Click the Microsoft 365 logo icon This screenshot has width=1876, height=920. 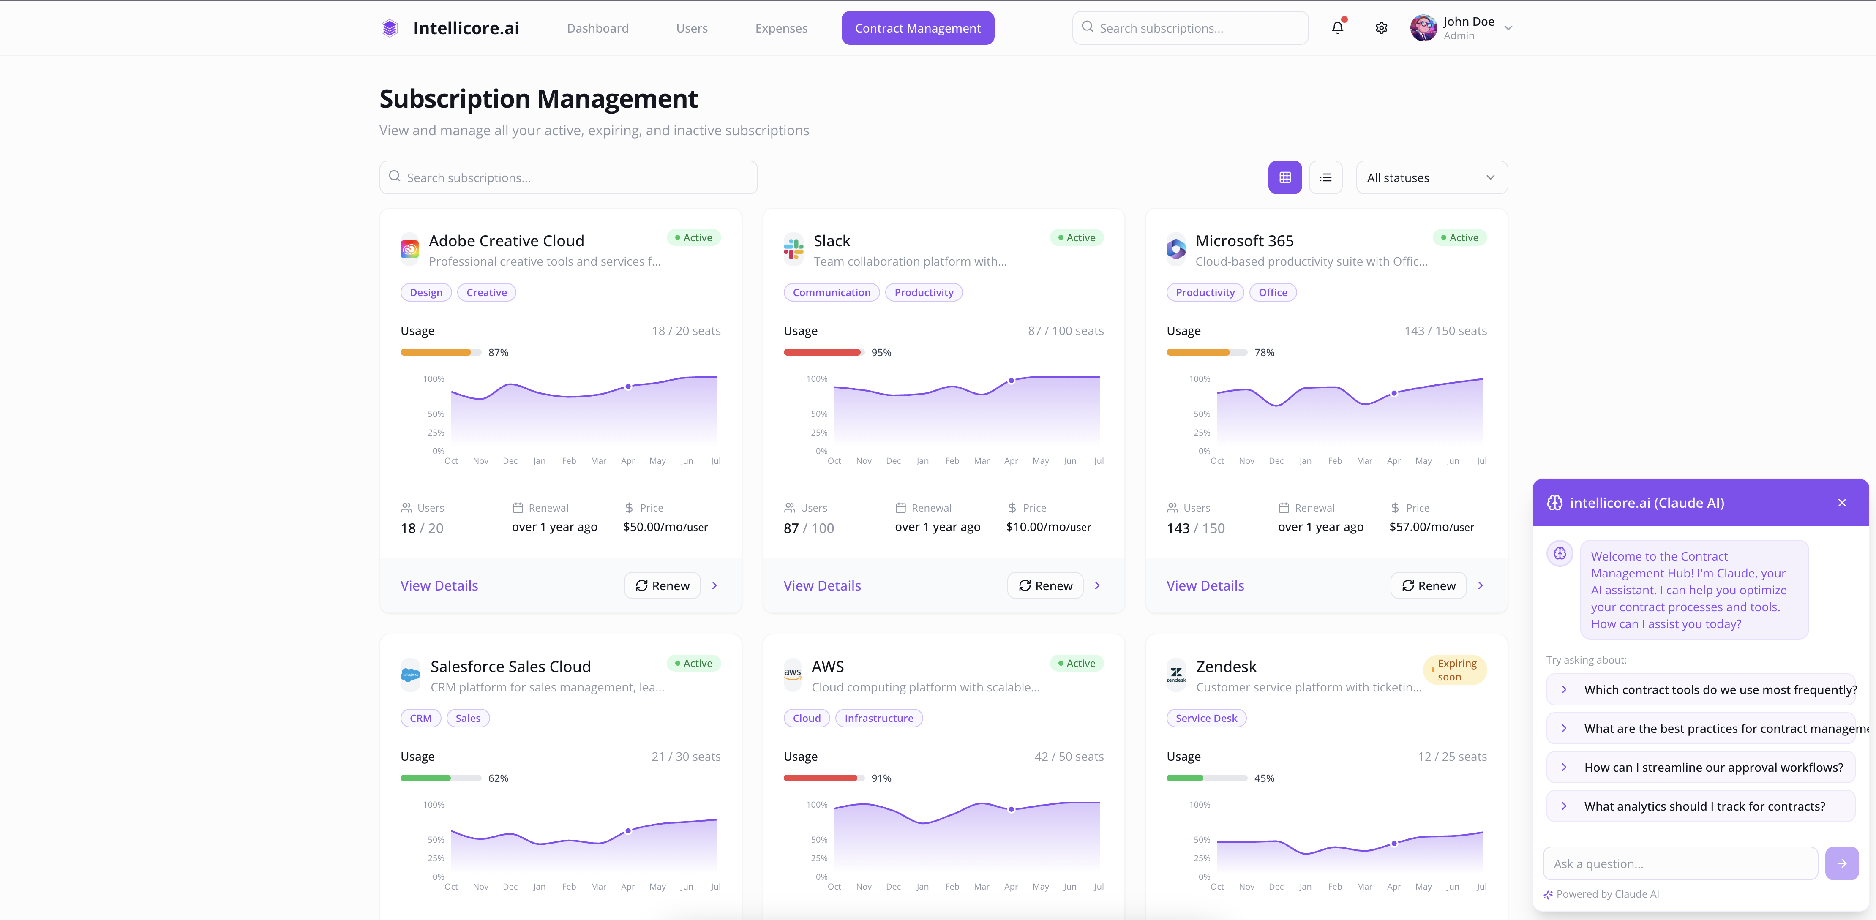pos(1175,250)
